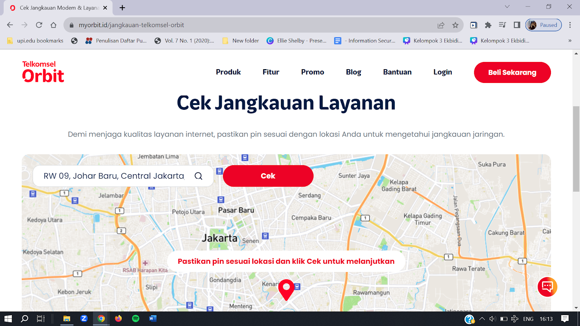
Task: Open Information Secur... bookmark
Action: tap(365, 41)
